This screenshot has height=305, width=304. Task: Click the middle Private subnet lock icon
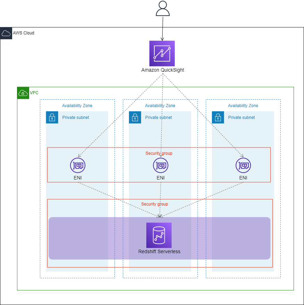(x=135, y=117)
